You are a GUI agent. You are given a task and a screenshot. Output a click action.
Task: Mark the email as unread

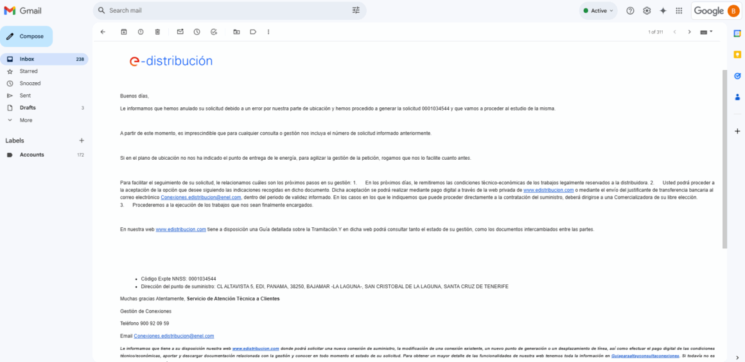tap(180, 31)
